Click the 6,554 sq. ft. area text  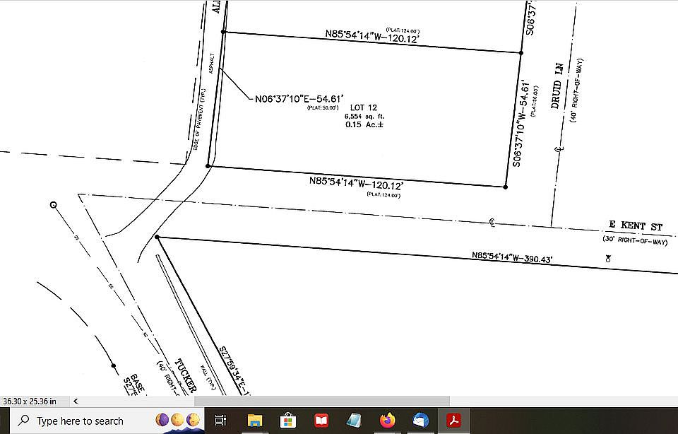[x=364, y=117]
